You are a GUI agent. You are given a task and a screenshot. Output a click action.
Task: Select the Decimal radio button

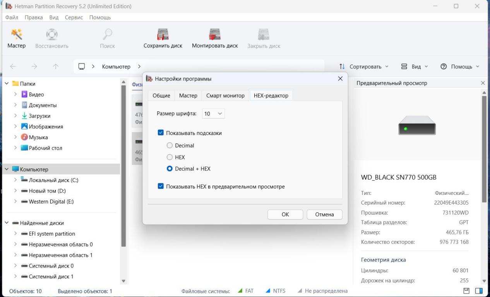170,146
